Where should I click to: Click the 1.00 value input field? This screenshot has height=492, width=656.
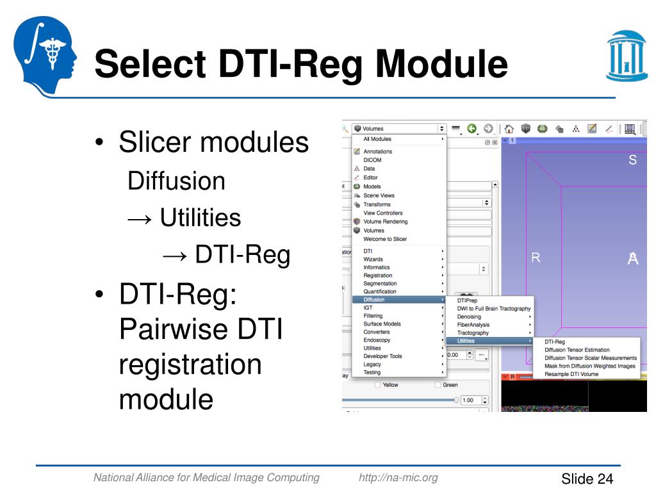(471, 400)
